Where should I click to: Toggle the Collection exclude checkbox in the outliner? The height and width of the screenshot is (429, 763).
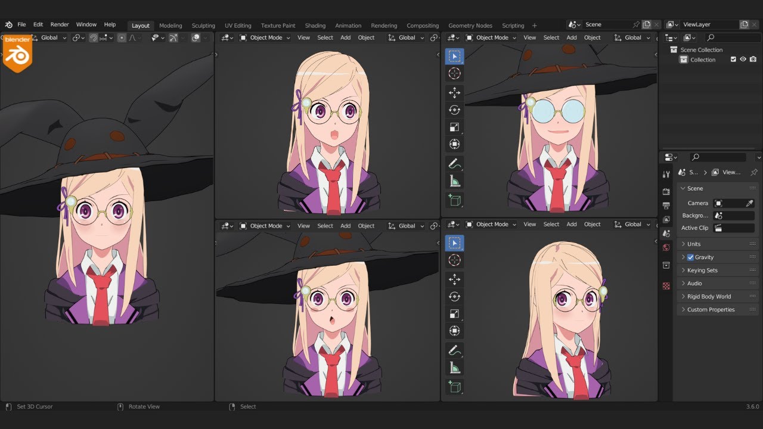coord(733,60)
